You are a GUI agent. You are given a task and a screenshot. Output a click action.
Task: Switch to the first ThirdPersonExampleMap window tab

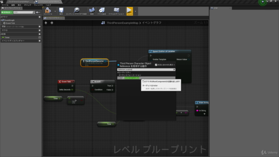coord(19,2)
